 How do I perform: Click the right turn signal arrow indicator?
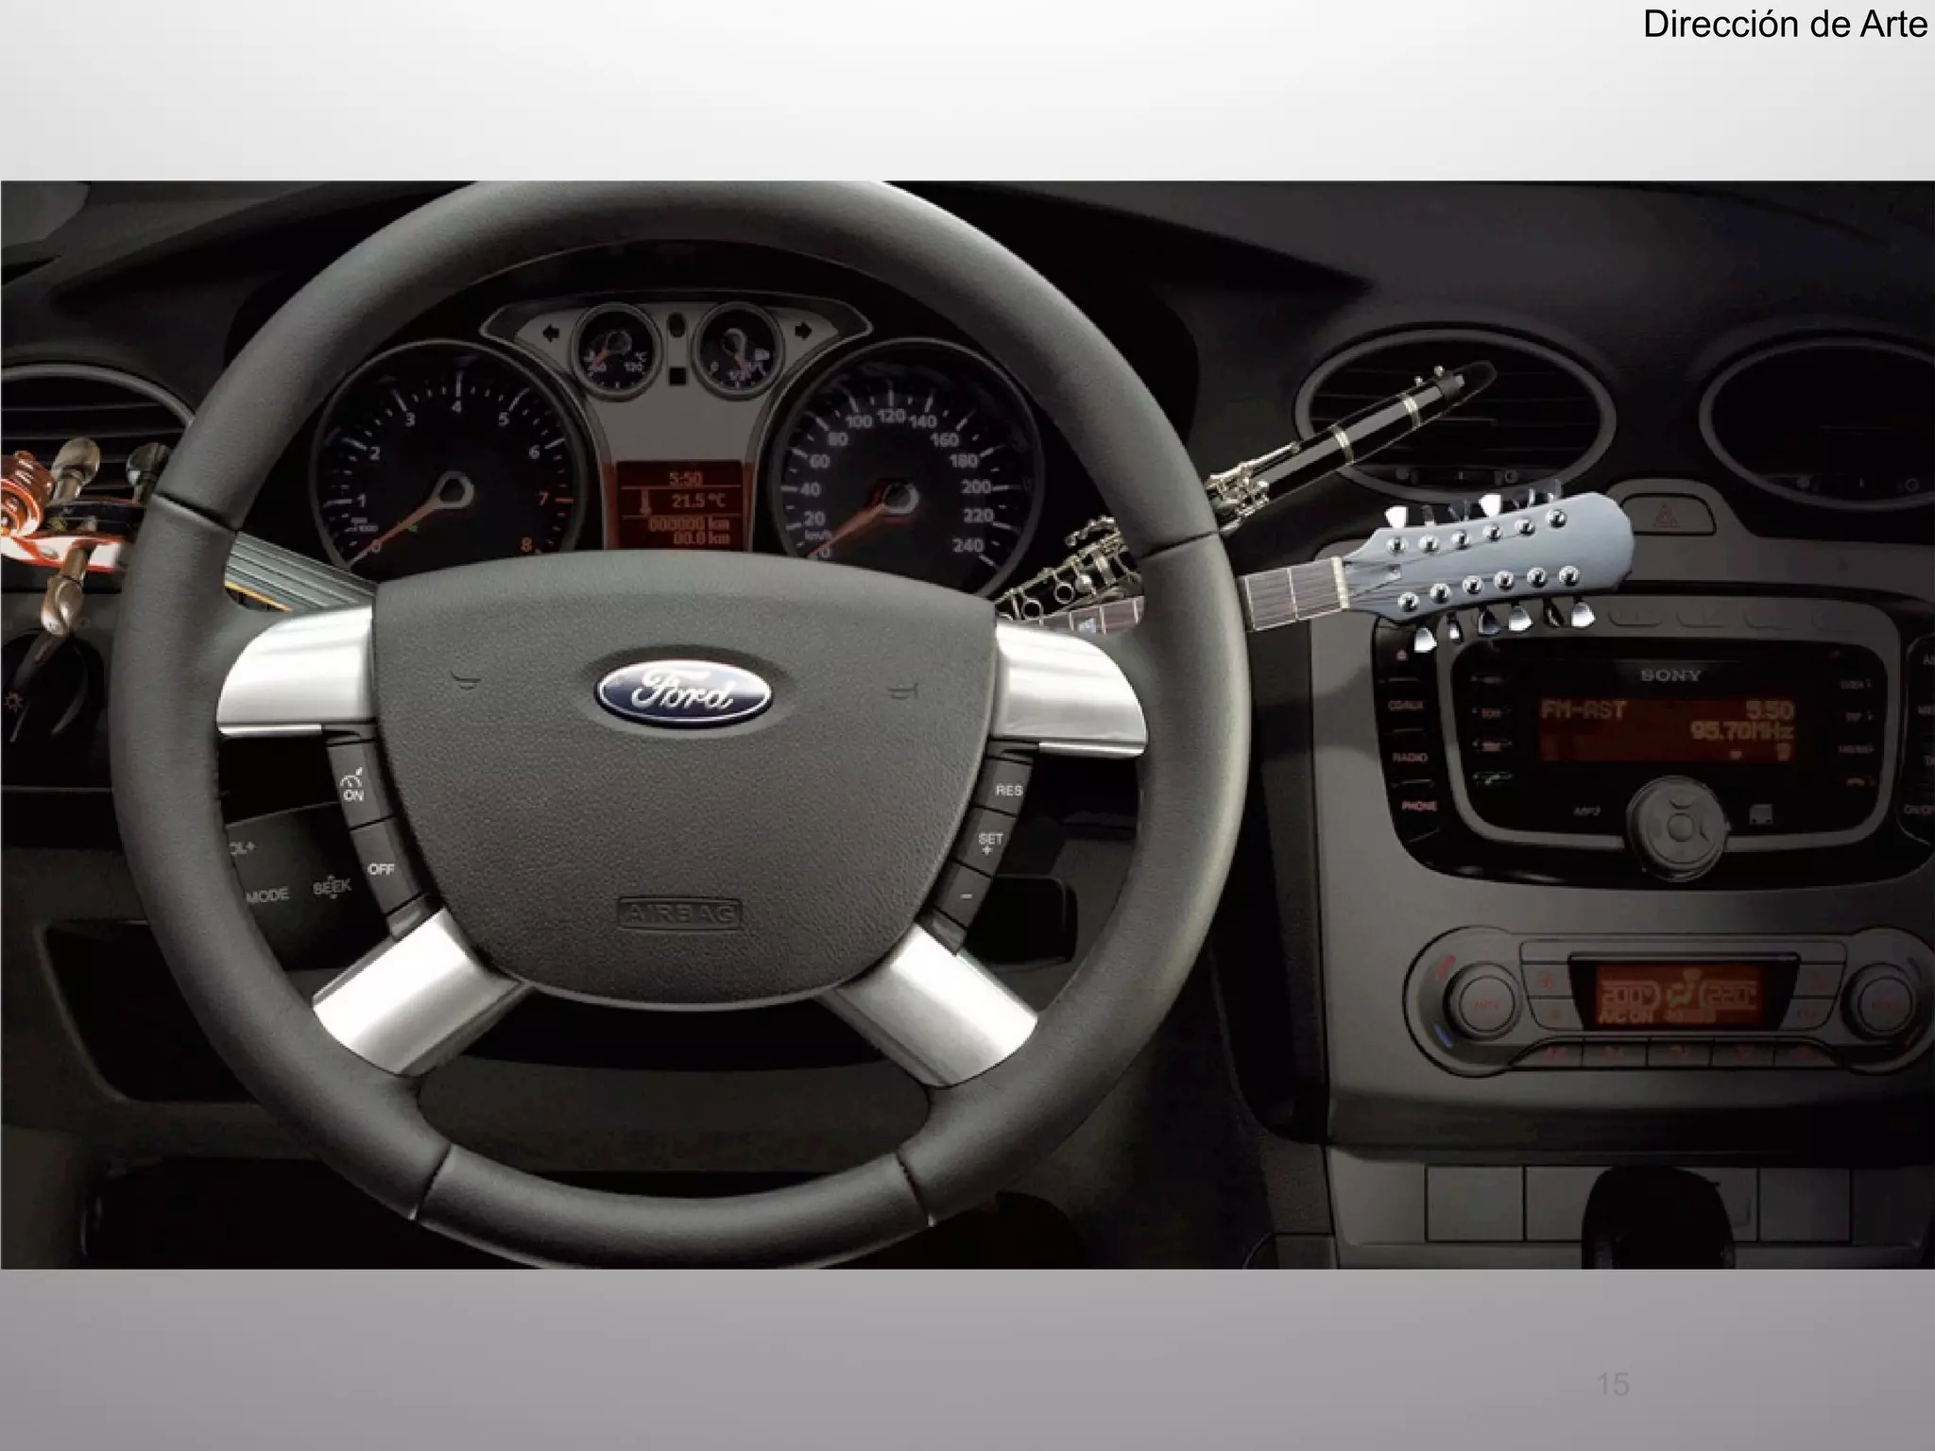[803, 330]
